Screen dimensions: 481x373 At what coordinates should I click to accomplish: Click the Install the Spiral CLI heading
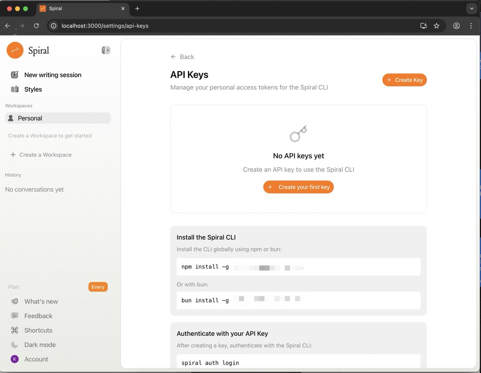coord(206,237)
